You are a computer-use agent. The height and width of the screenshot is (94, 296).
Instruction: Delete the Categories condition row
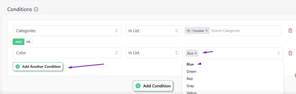point(290,31)
